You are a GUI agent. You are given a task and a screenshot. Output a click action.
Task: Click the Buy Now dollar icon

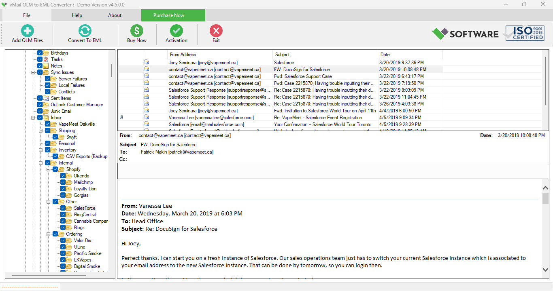[x=136, y=31]
